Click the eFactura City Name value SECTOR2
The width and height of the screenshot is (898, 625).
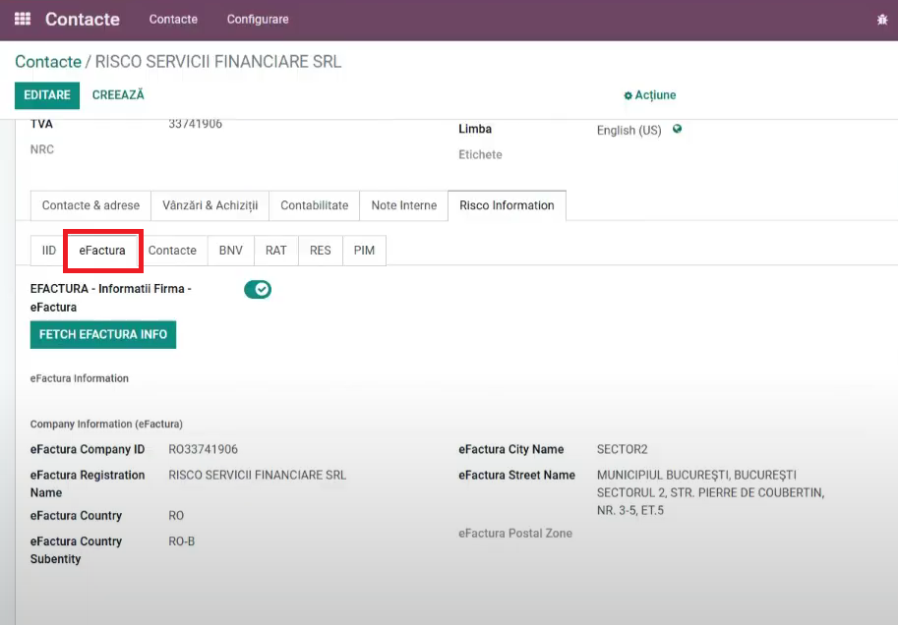pyautogui.click(x=622, y=450)
